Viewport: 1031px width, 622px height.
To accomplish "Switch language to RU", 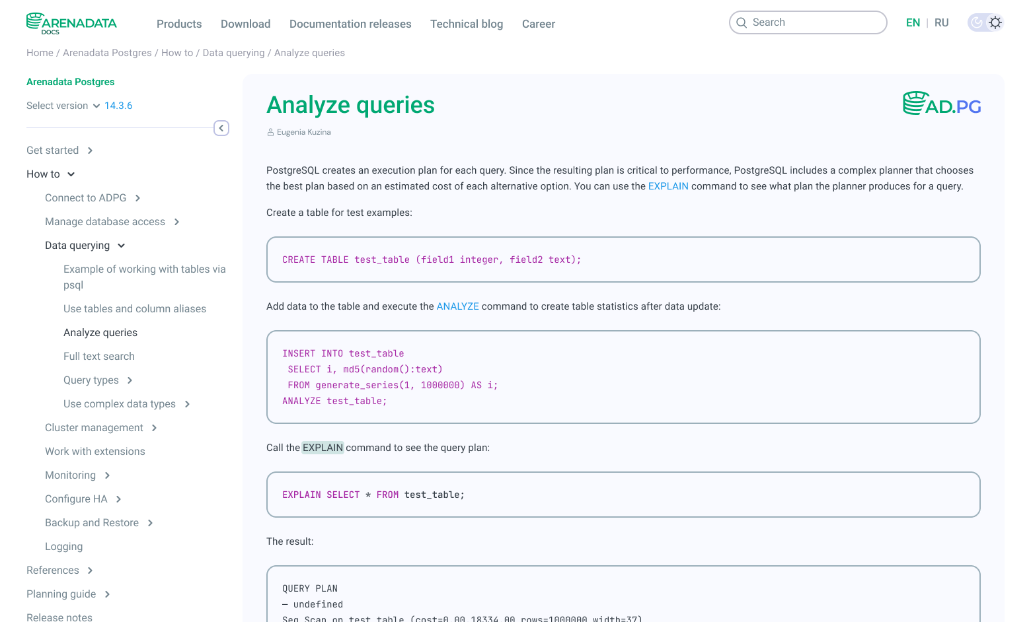I will pos(942,22).
